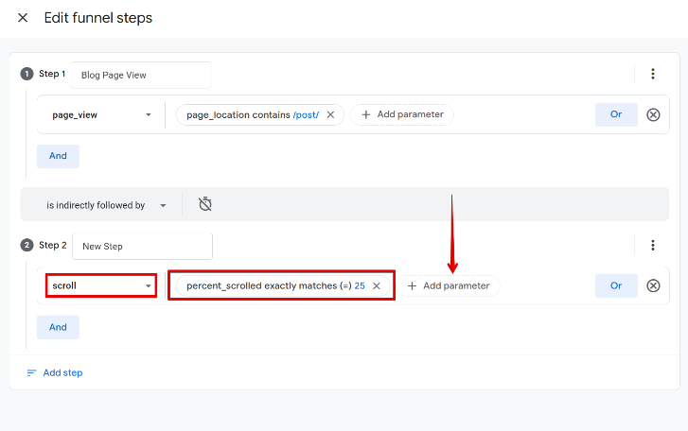Open Step 2 three-dot options menu
This screenshot has width=688, height=431.
pyautogui.click(x=652, y=246)
